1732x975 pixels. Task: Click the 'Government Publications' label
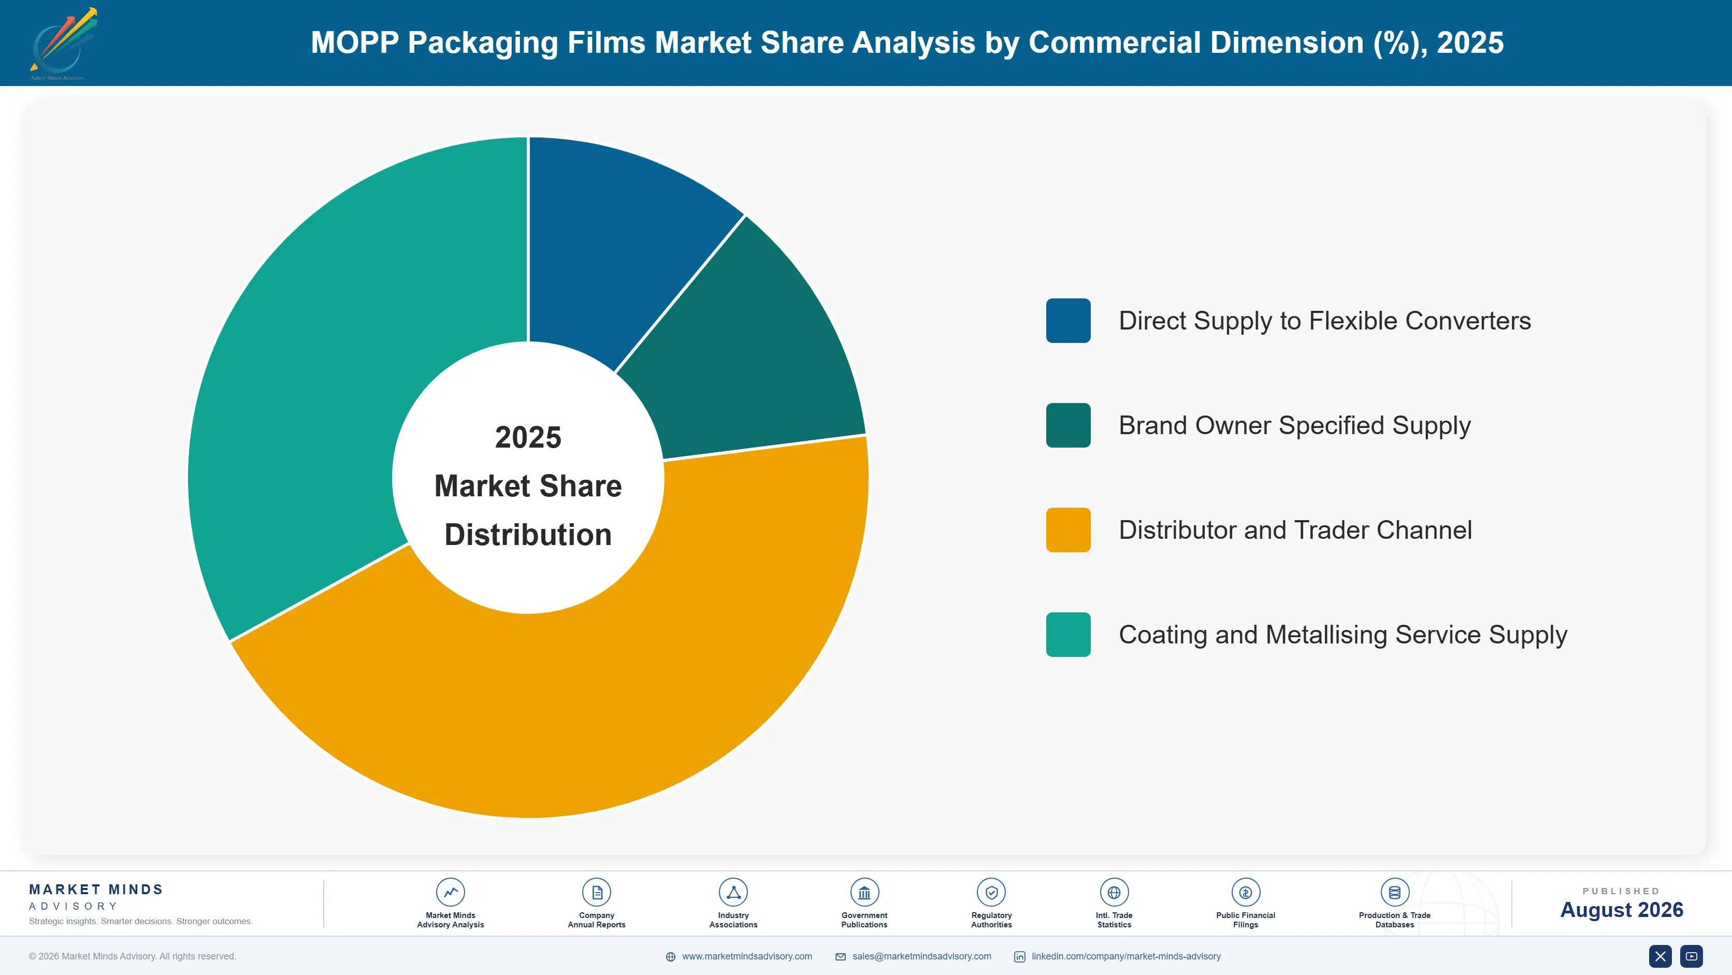(864, 920)
